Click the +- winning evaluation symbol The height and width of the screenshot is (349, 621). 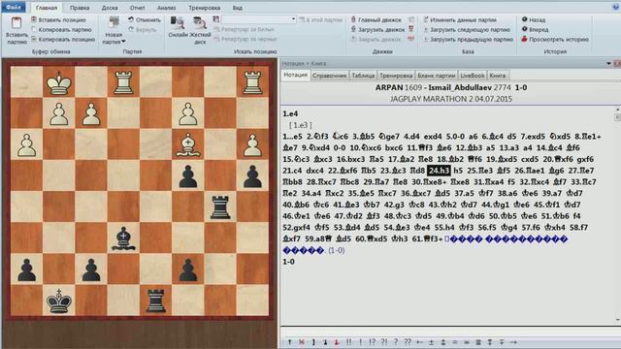tap(419, 342)
